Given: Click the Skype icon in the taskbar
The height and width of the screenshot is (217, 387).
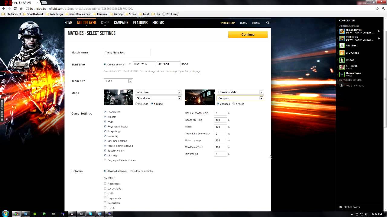Looking at the screenshot, I should 90,214.
